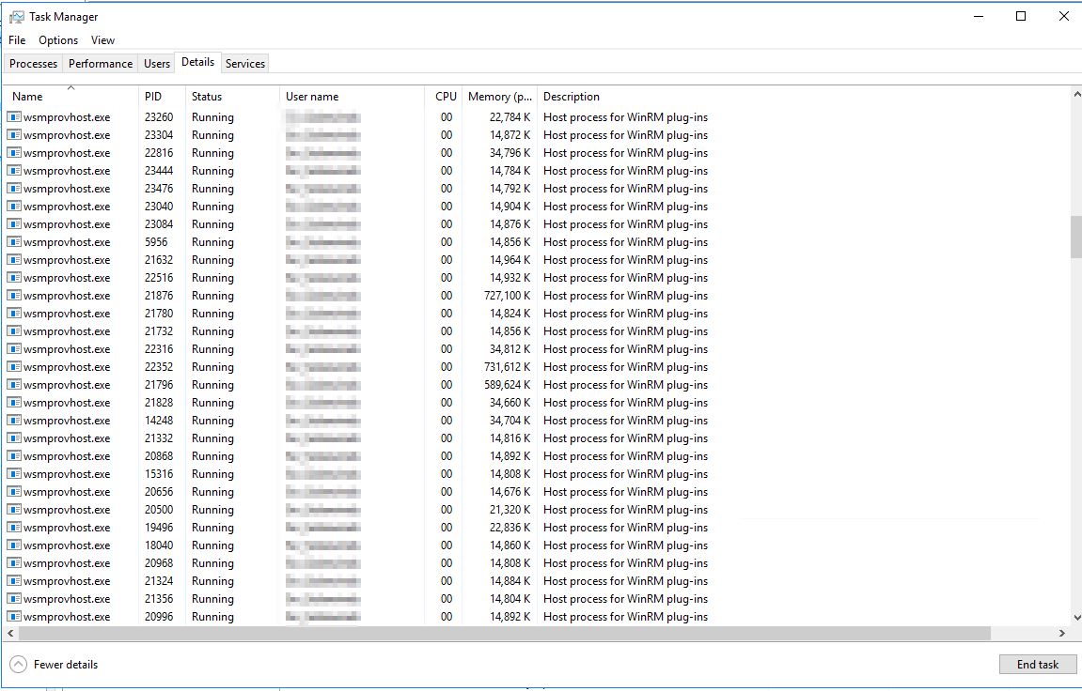The height and width of the screenshot is (691, 1082).
Task: Select PID 21356 cell
Action: [159, 599]
